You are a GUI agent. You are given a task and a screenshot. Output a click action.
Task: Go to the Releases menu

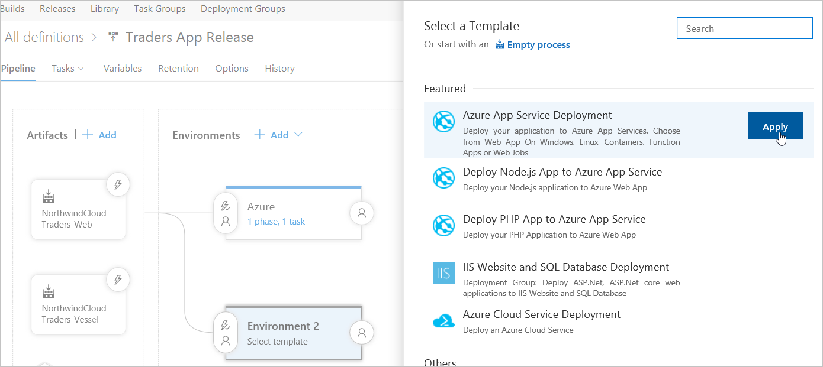[57, 9]
